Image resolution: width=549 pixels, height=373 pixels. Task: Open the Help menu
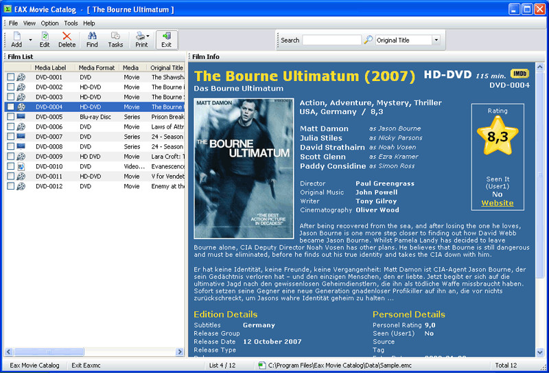coord(89,23)
